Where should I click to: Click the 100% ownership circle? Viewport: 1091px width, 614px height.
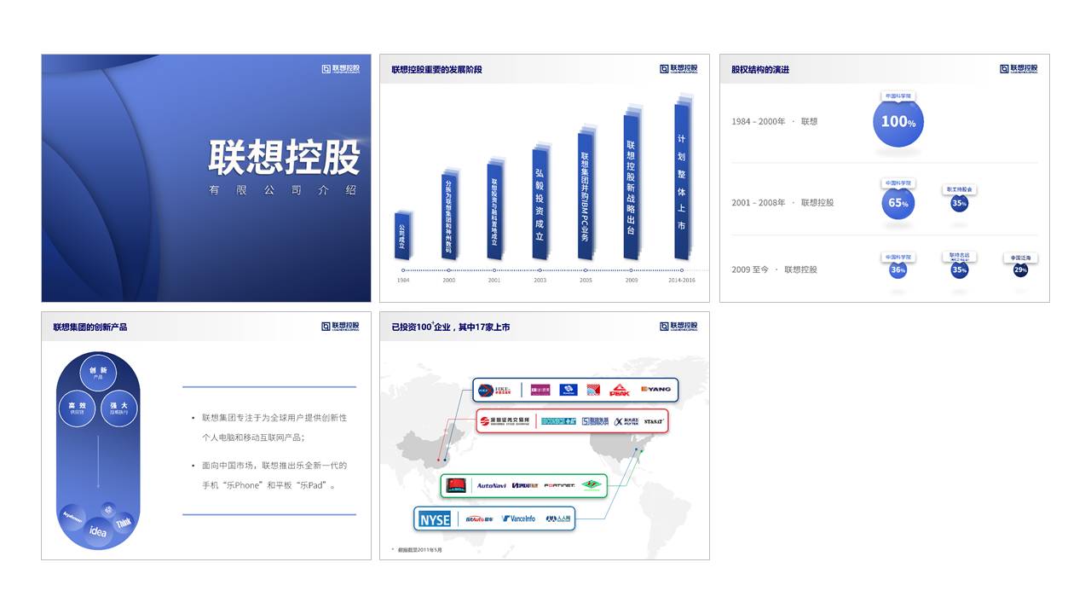898,122
